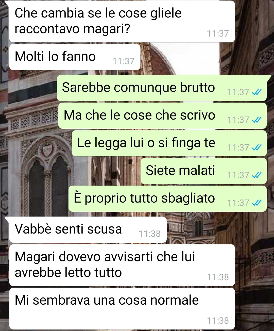274x331 pixels.
Task: Click the 11:38 timestamp on 'Vabbè senti scusa'
Action: coord(150,234)
